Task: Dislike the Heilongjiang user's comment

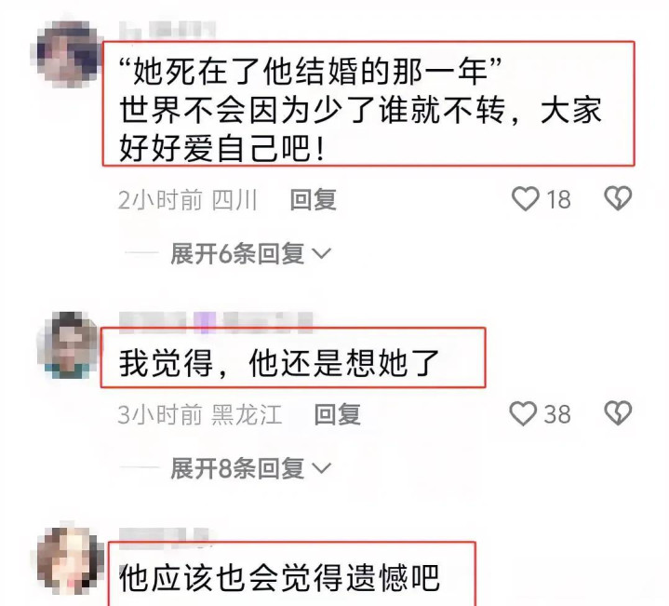Action: [618, 413]
